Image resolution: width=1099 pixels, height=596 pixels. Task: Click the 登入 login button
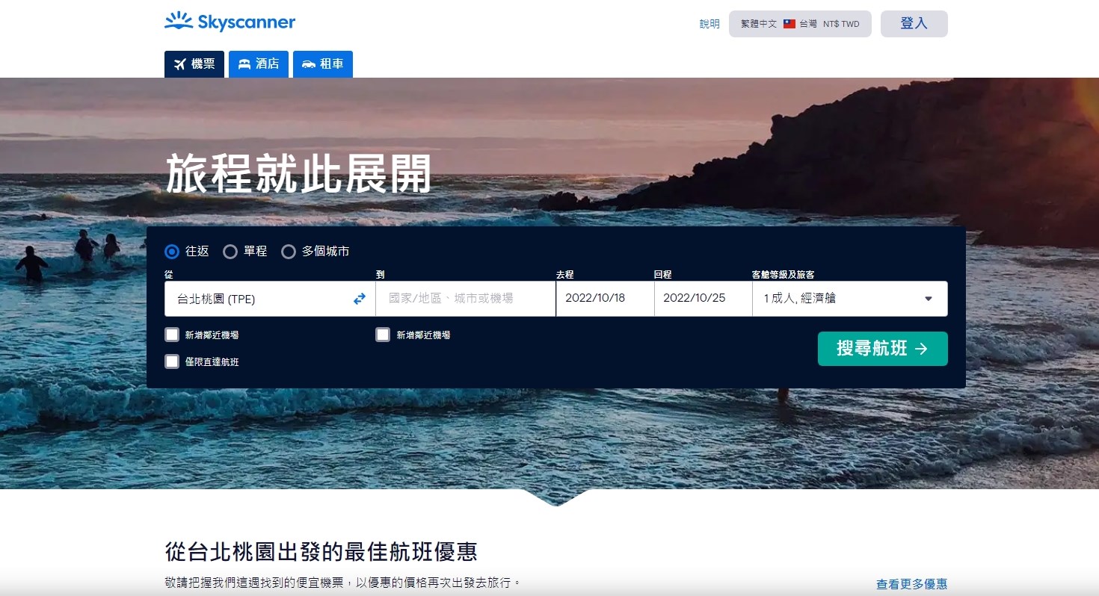pyautogui.click(x=914, y=24)
